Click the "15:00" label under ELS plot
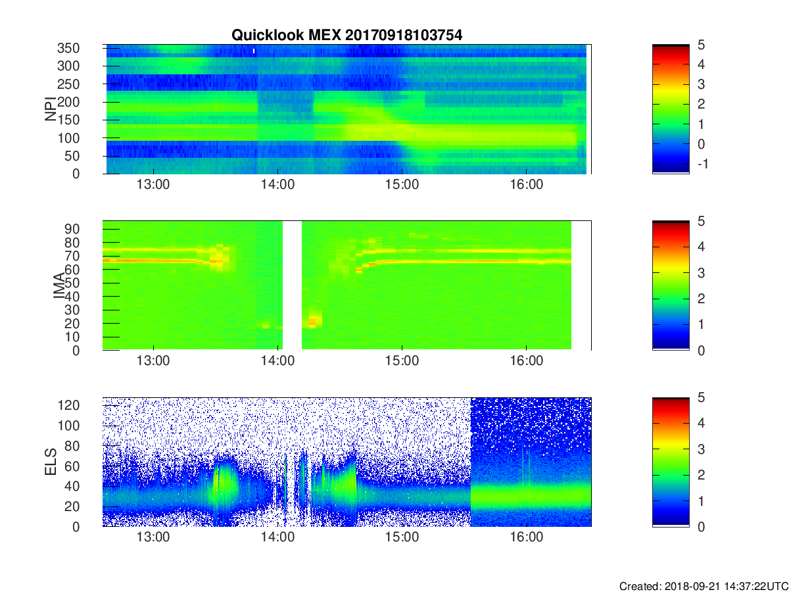Viewport: 789px width, 592px height. (402, 538)
